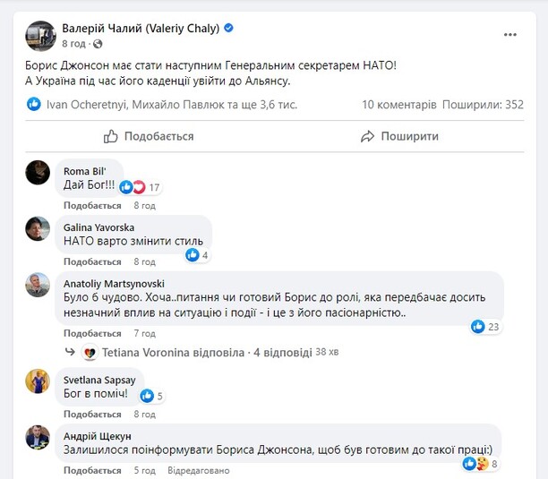Open the post options three-dot menu
The height and width of the screenshot is (479, 548).
[509, 35]
